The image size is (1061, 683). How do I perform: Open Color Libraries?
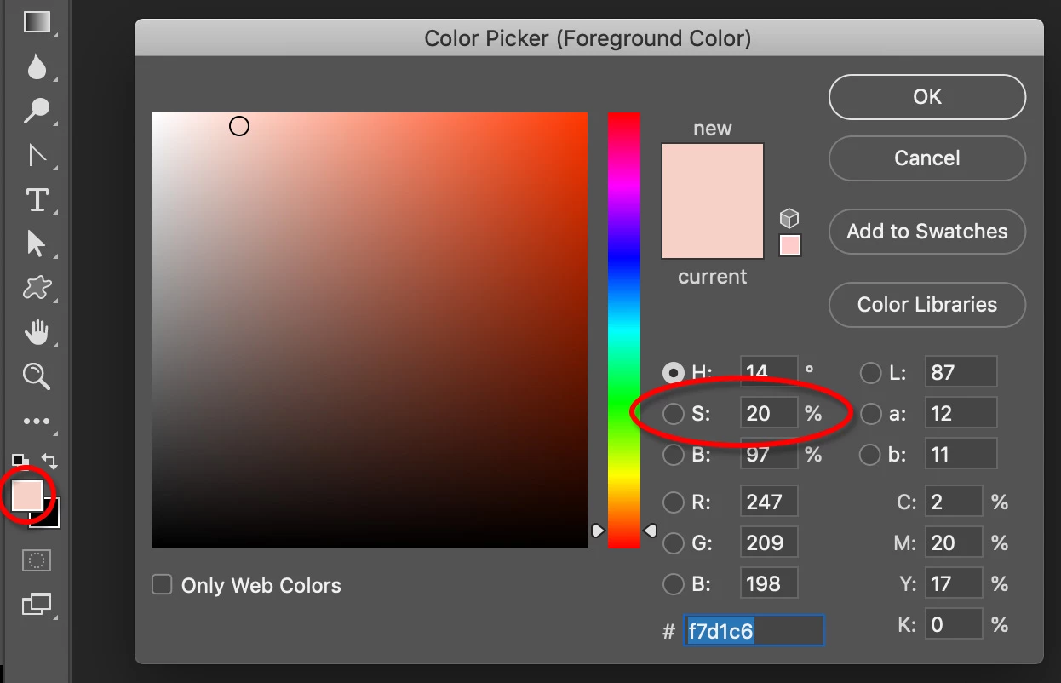pos(927,305)
